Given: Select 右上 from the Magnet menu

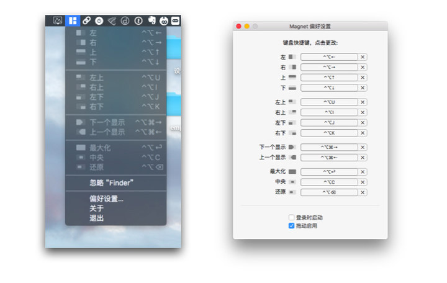Looking at the screenshot, I should point(115,88).
